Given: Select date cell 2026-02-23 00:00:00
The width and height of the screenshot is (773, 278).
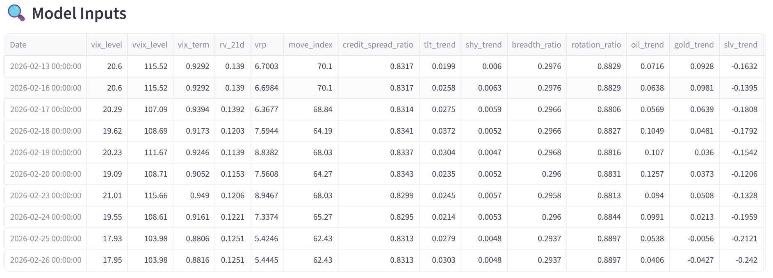Looking at the screenshot, I should tap(46, 196).
